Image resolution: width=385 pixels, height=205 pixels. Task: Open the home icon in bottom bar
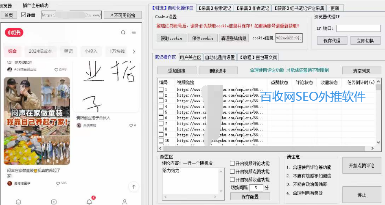(18, 202)
